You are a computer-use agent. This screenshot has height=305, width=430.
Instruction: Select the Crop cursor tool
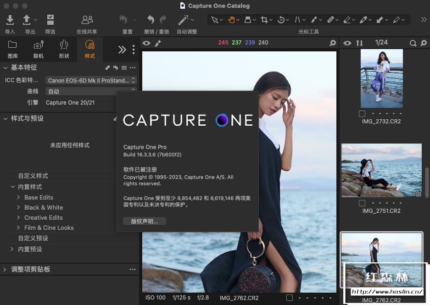[264, 20]
